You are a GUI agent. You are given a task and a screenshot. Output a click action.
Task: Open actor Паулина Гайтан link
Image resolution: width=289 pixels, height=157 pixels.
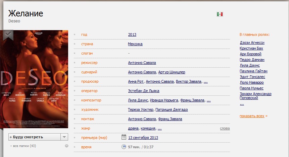click(253, 71)
